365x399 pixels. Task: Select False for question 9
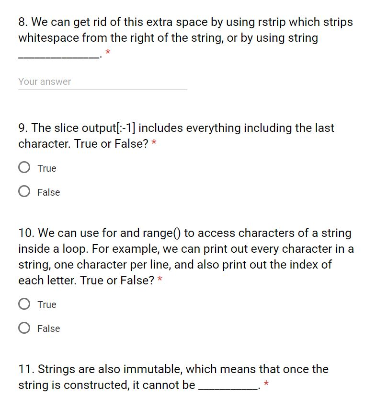pyautogui.click(x=24, y=191)
